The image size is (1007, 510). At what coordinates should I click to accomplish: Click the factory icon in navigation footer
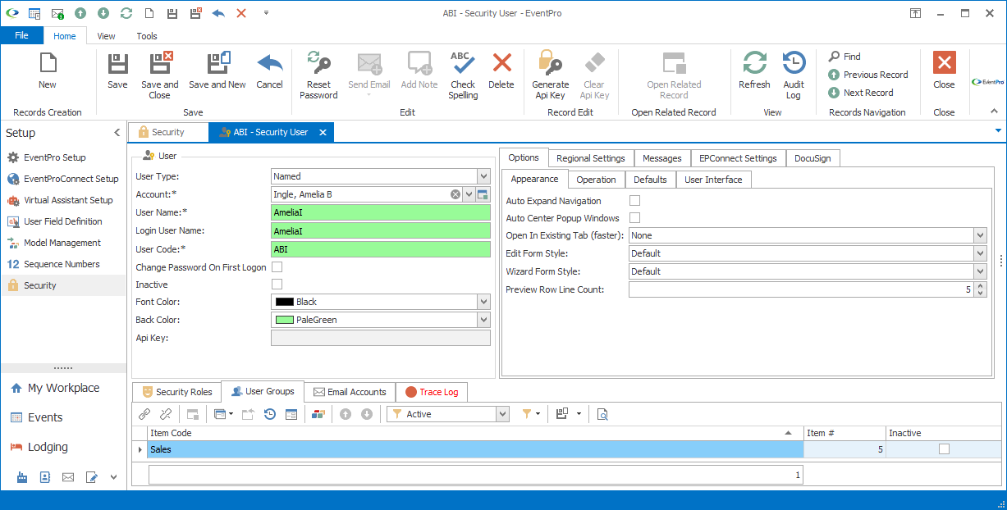click(x=22, y=476)
